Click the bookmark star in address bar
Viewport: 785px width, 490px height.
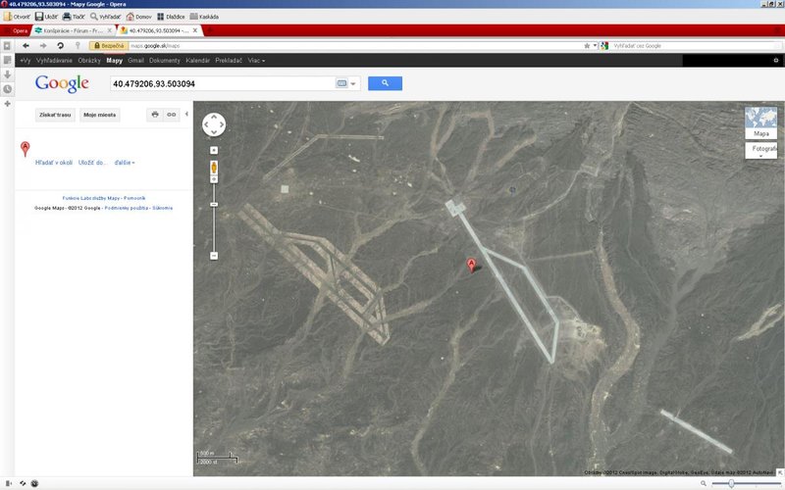click(586, 45)
